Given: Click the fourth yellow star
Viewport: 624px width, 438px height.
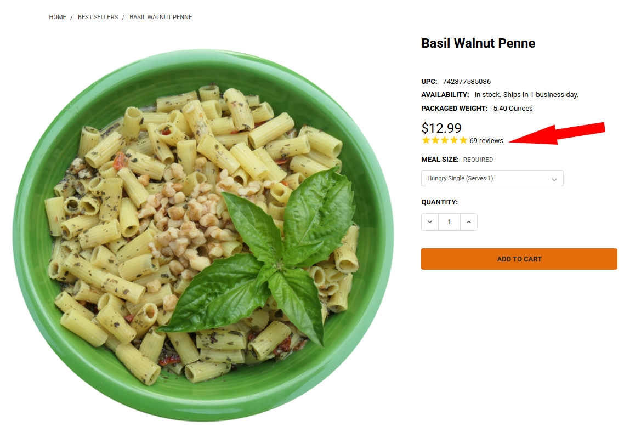Looking at the screenshot, I should point(454,140).
